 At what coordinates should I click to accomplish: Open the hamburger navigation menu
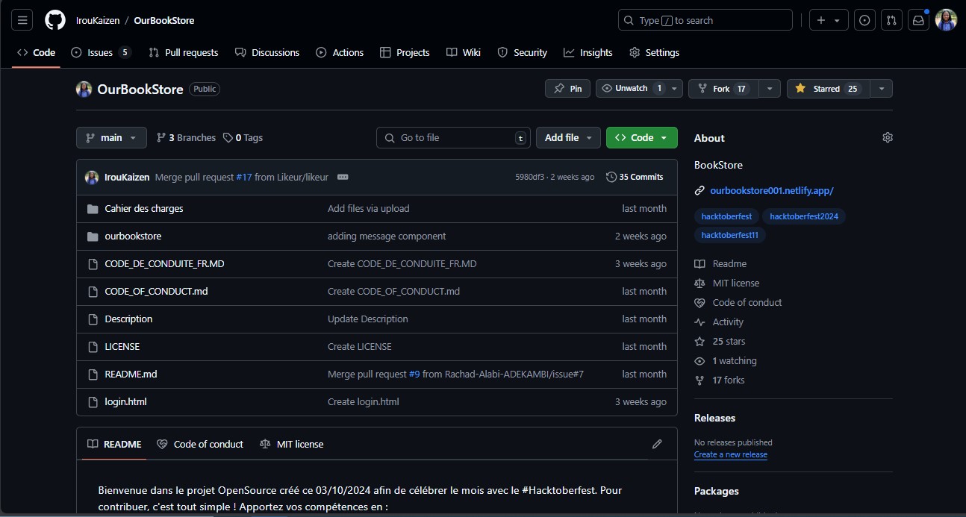[x=22, y=20]
